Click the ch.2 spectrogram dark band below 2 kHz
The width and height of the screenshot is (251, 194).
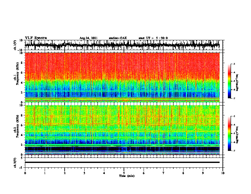(x=122, y=149)
